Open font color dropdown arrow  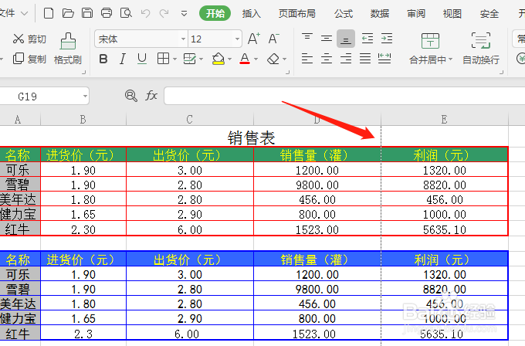pyautogui.click(x=256, y=59)
